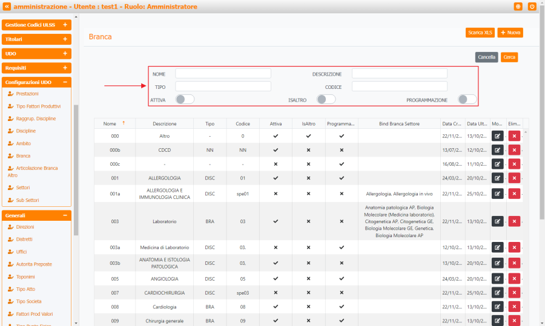Viewport: 545px width, 326px height.
Task: Click the Cerca button
Action: coord(509,57)
